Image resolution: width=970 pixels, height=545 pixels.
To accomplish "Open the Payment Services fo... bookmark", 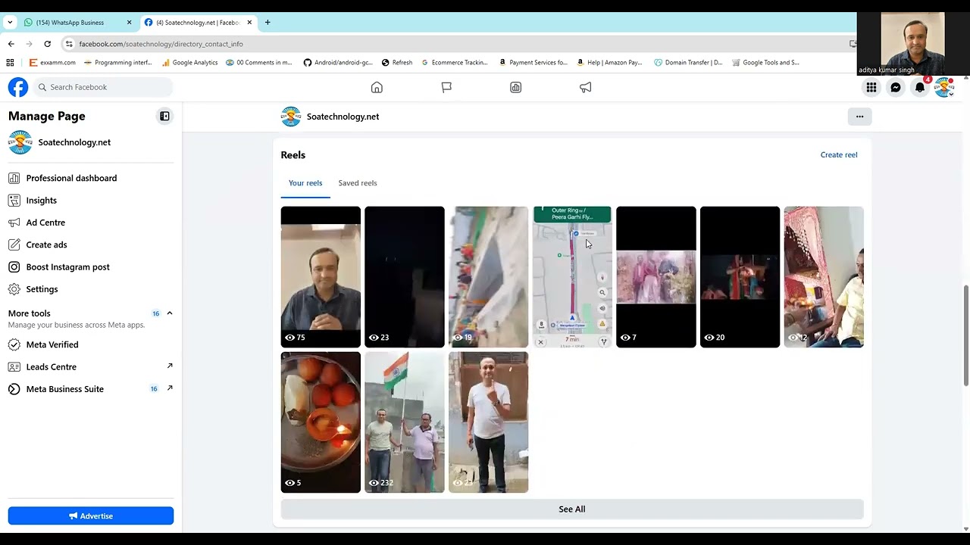I will (x=533, y=63).
